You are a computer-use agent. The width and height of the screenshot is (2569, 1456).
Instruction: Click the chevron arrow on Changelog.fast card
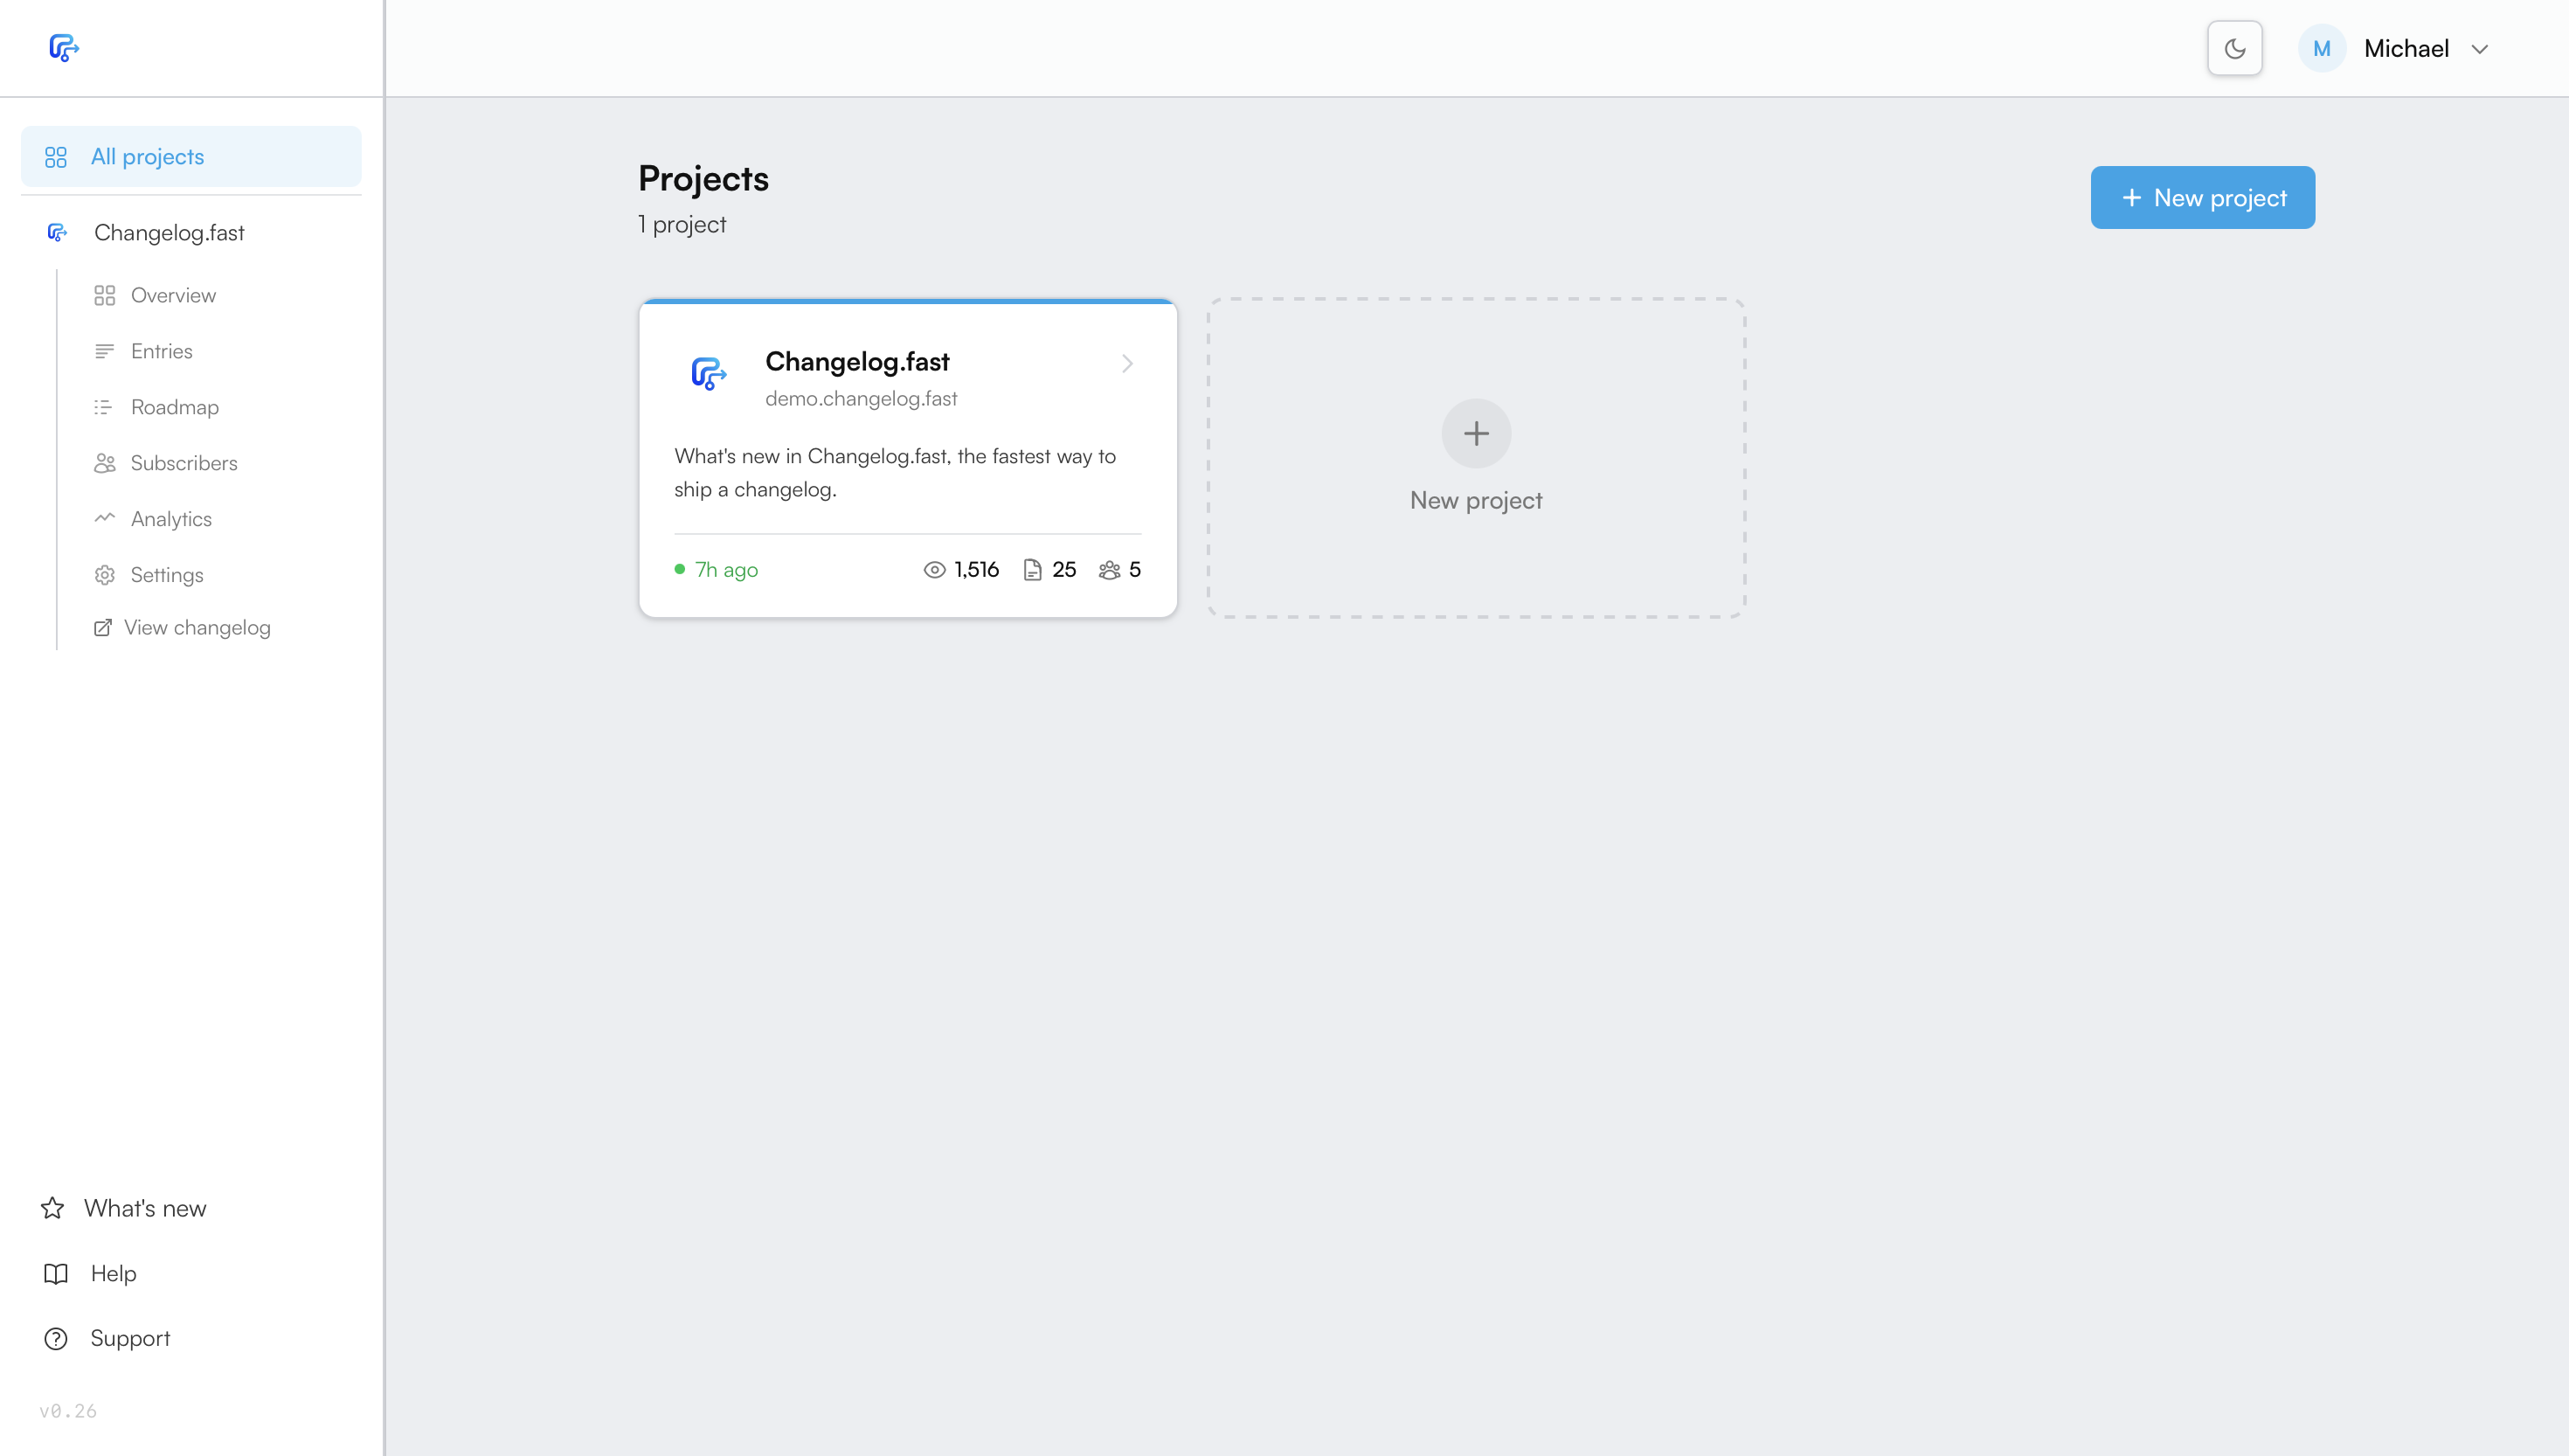click(1126, 363)
